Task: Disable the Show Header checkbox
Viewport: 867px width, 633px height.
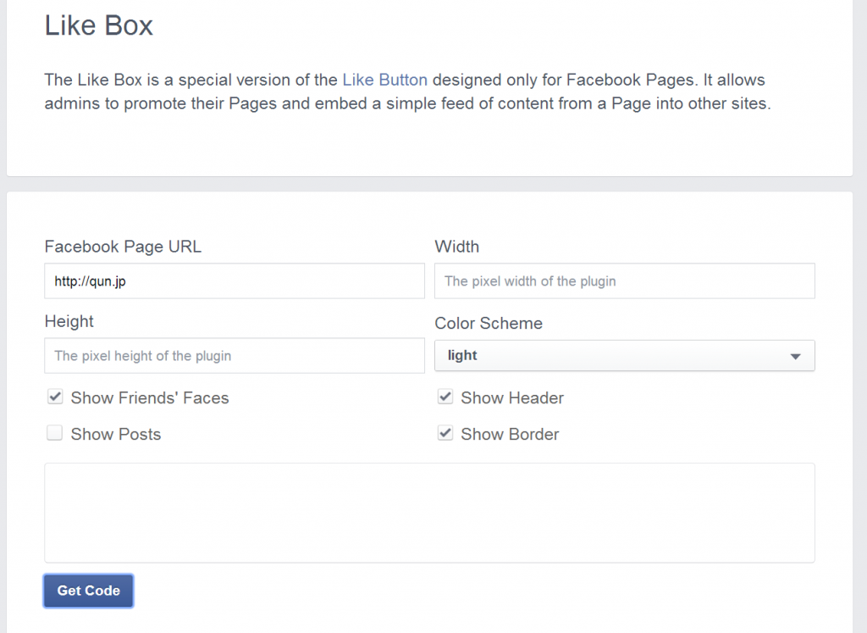Action: click(x=445, y=397)
